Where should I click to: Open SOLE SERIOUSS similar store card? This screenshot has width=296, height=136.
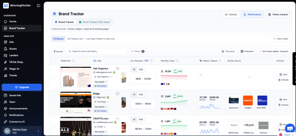(x=262, y=102)
